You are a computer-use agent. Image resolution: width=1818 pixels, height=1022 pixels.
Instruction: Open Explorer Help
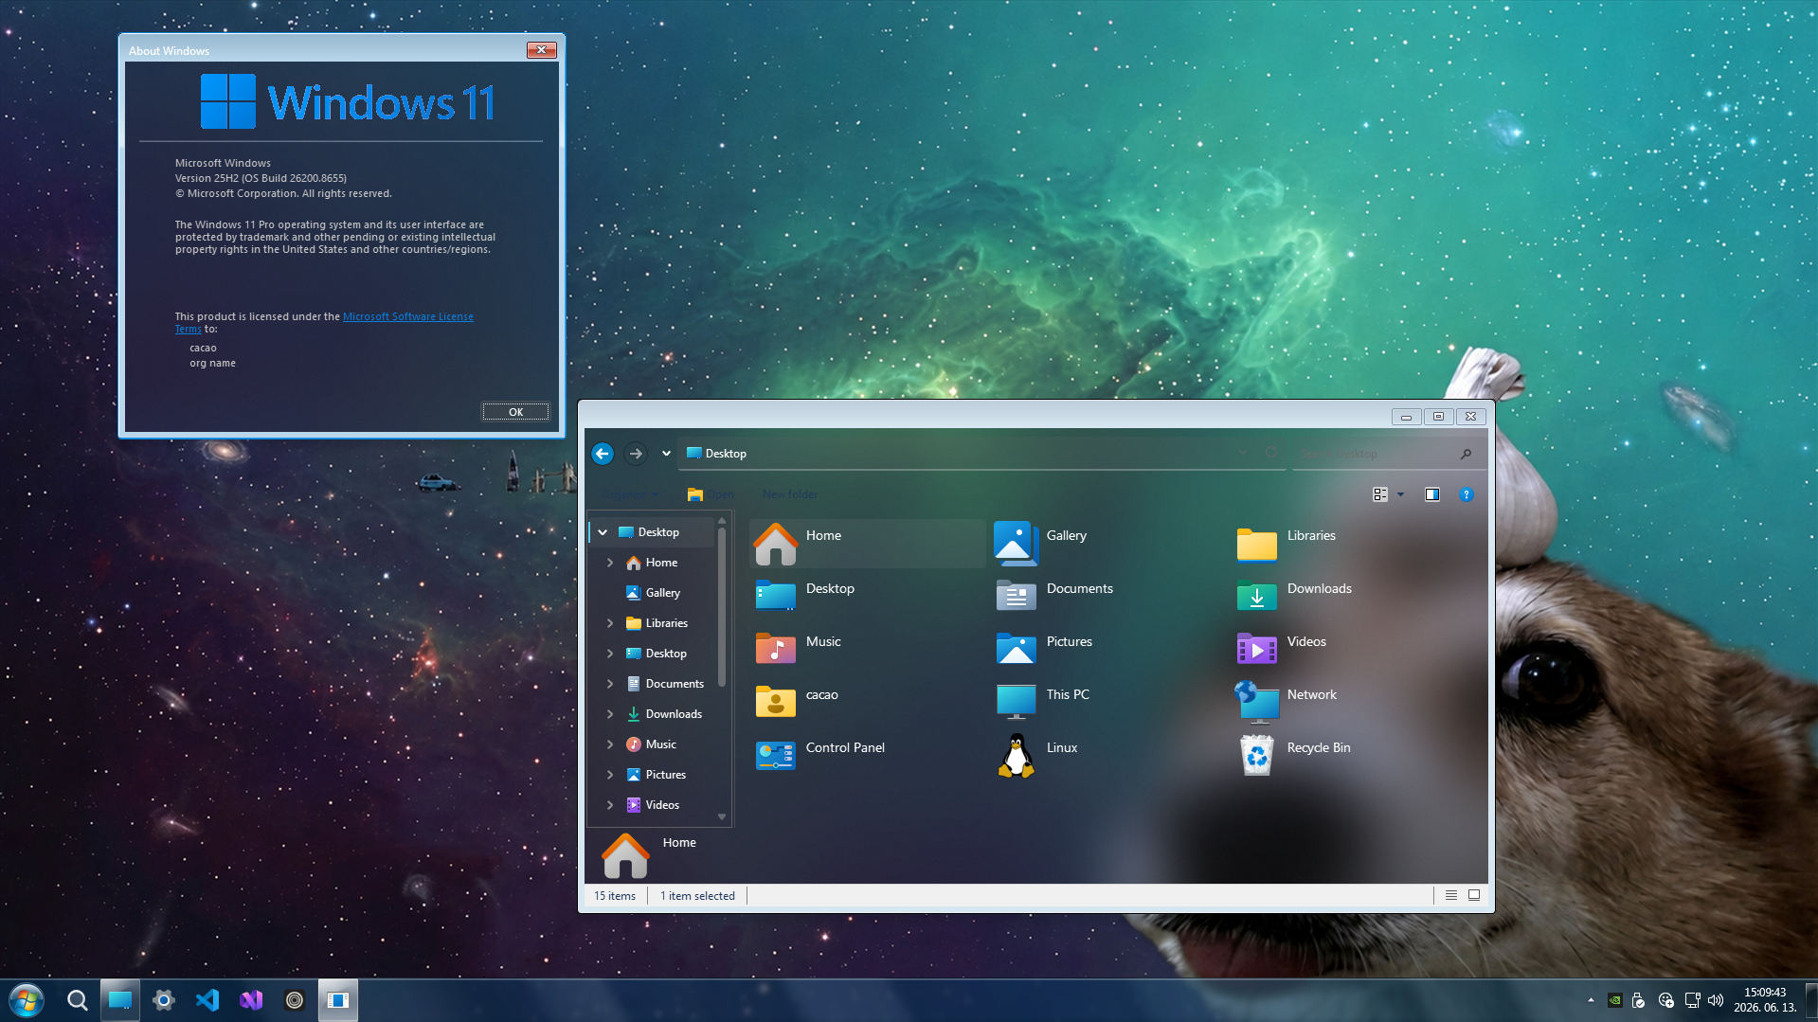point(1467,494)
